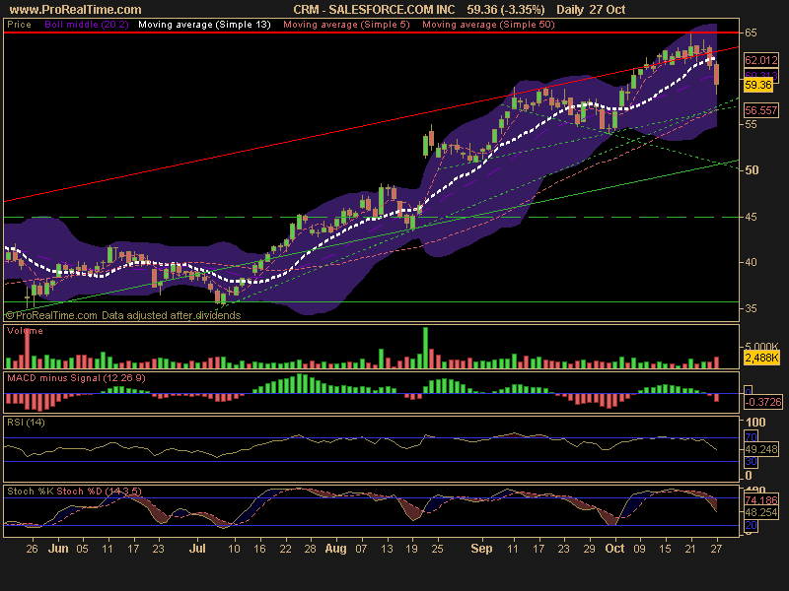Click the www.ProRealTime.com header text

[76, 10]
